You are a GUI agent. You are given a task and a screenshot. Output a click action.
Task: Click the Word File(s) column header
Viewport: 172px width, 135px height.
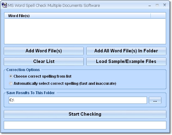tap(78, 16)
